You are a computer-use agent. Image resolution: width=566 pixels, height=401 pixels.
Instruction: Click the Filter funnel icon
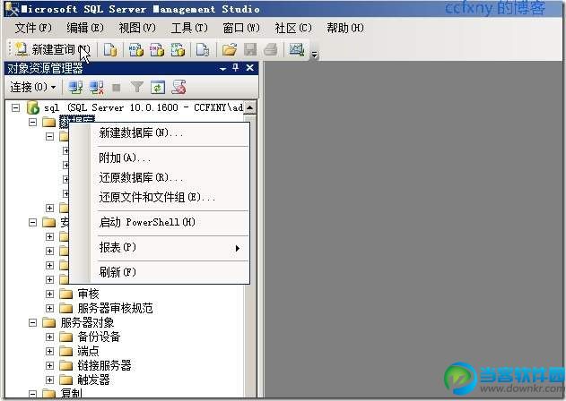pos(137,87)
